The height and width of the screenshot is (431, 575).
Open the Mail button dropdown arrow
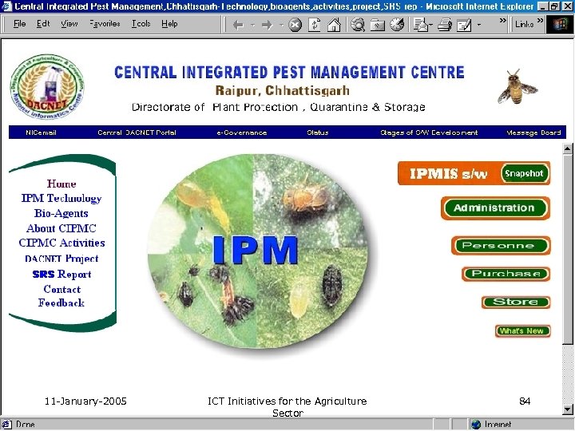[430, 26]
